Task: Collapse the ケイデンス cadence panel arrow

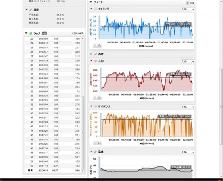Action: [x=91, y=106]
